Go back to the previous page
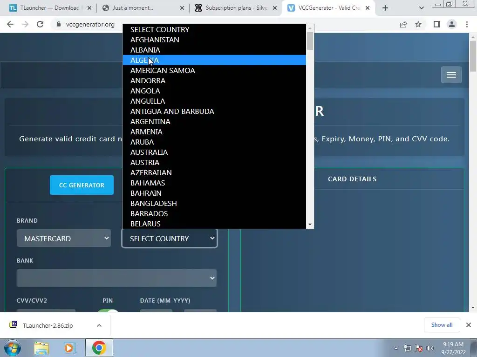Viewport: 477px width, 357px height. point(10,24)
